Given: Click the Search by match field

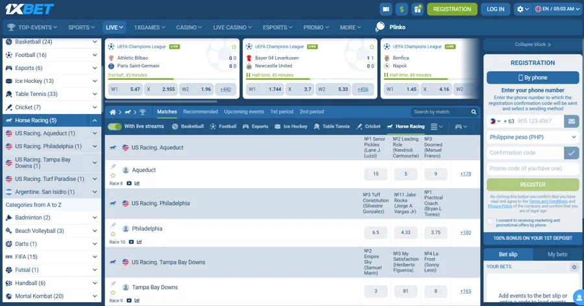Looking at the screenshot, I should point(441,112).
